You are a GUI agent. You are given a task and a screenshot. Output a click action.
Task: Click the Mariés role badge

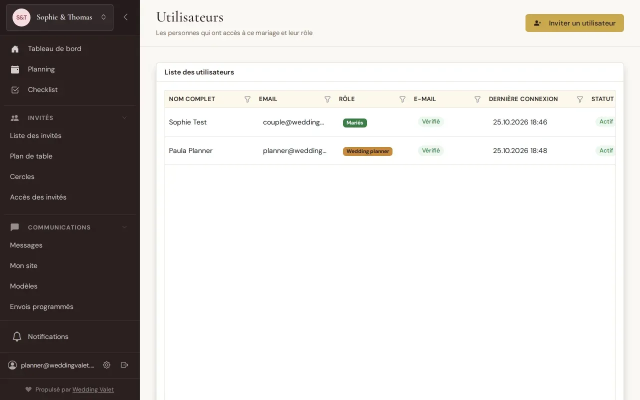tap(355, 122)
